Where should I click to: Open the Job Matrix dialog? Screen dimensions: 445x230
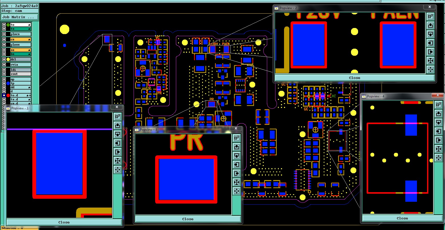point(20,17)
